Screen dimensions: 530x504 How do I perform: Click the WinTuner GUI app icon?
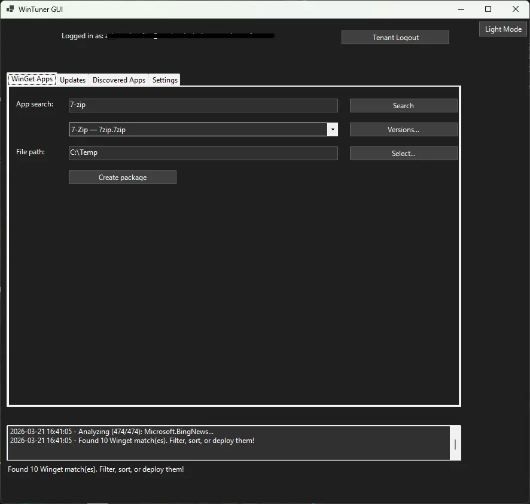pos(10,9)
